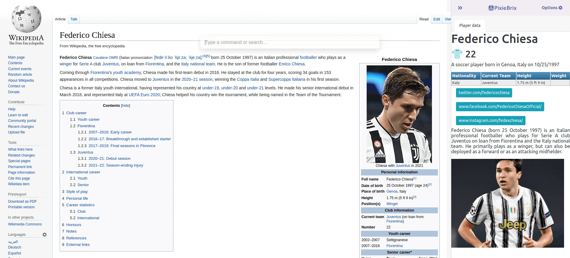Click the Wikipedia globe logo
Viewport: 570px width, 258px height.
coord(26,19)
